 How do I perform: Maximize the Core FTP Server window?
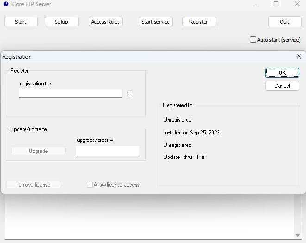click(x=276, y=4)
